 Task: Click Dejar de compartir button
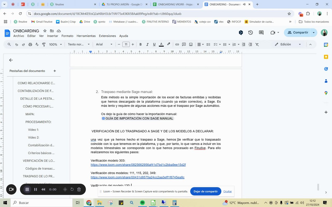(x=206, y=191)
